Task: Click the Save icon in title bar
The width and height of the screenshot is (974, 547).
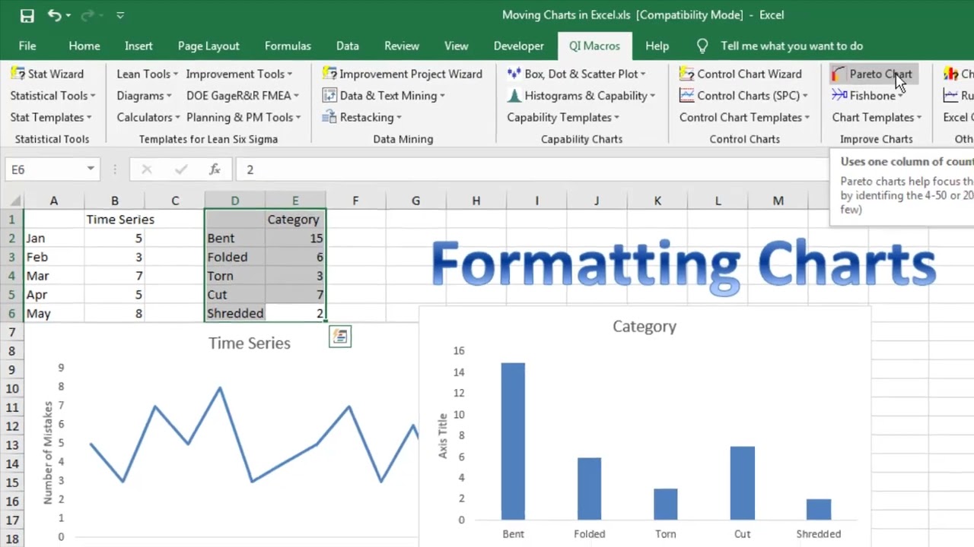Action: click(x=27, y=15)
